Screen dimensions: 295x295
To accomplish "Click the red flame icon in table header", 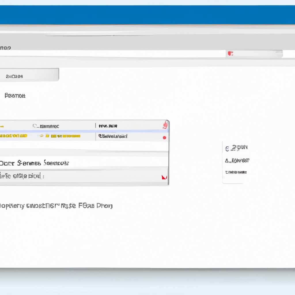I will click(x=165, y=125).
